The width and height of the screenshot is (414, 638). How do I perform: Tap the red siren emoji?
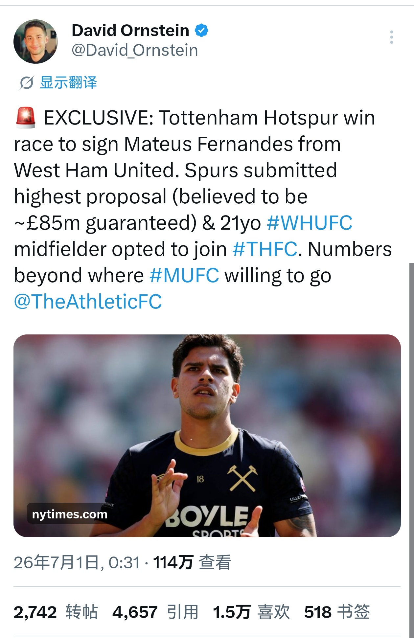tap(26, 117)
